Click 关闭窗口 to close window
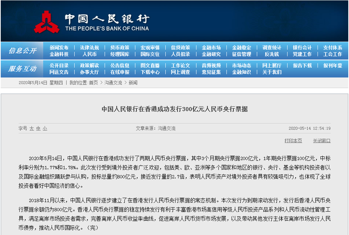Screen dimensions: 349x235 point(322,141)
